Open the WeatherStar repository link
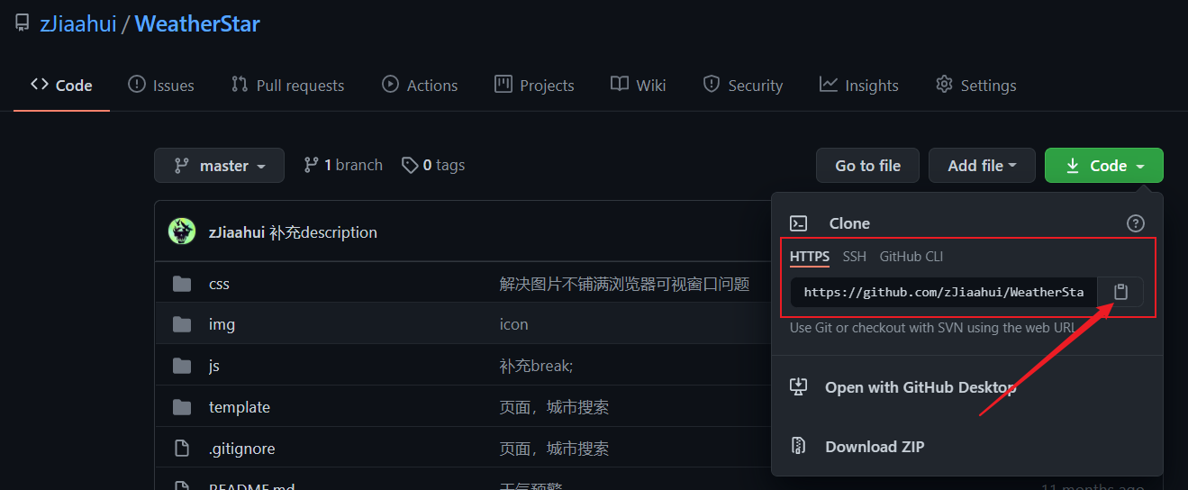 click(x=197, y=24)
